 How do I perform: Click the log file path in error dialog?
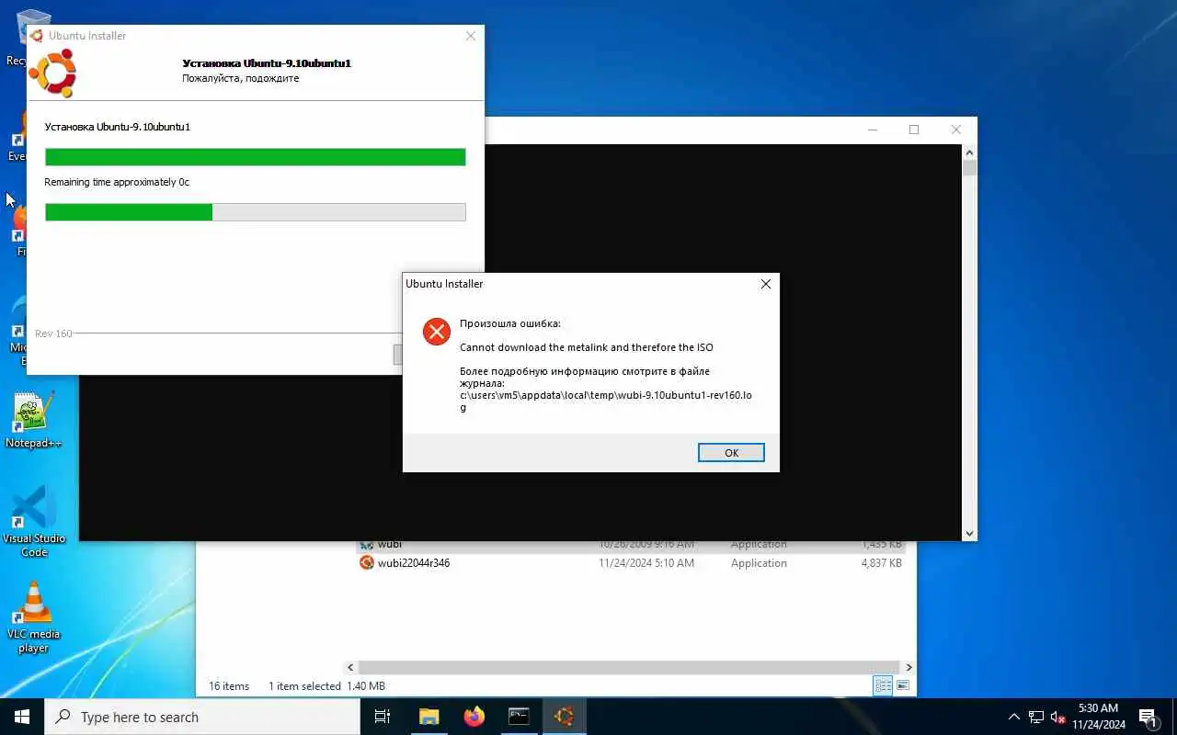coord(606,401)
